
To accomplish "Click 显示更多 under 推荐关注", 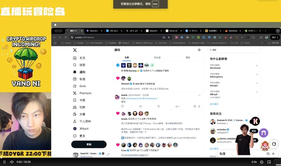I will pyautogui.click(x=214, y=149).
